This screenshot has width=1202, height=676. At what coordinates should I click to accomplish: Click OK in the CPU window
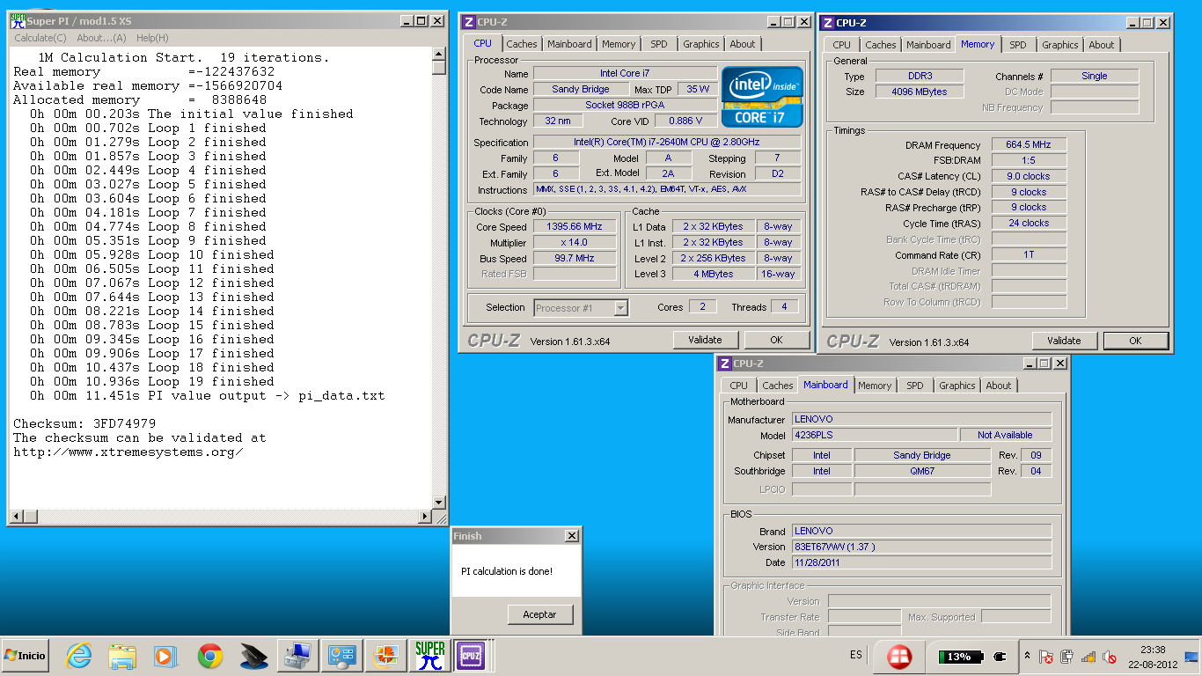click(776, 340)
